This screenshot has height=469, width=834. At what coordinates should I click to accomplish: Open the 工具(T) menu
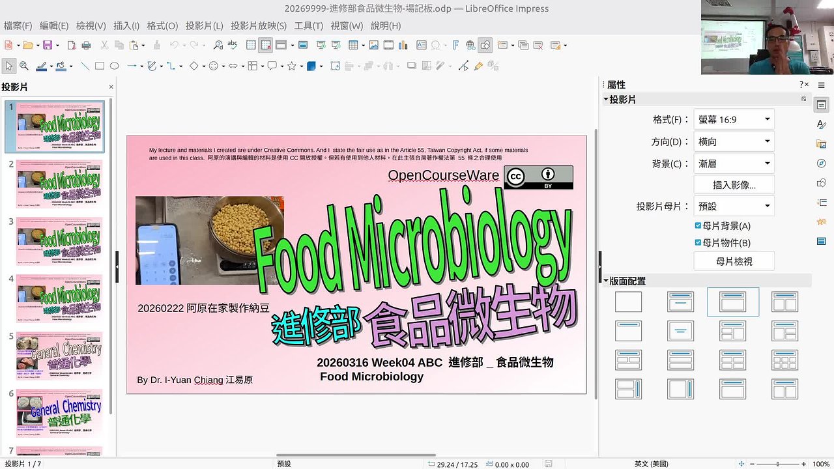(x=309, y=26)
